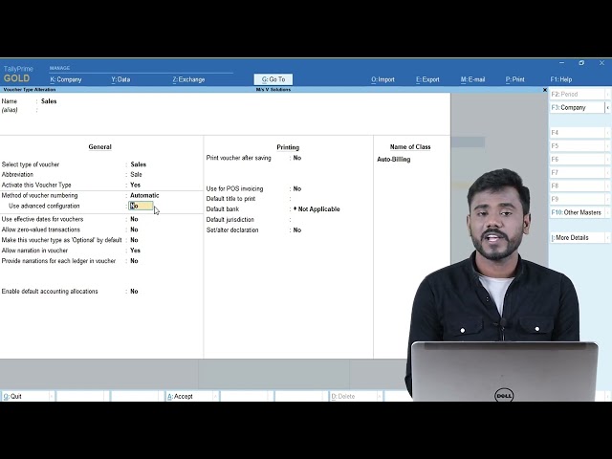612x459 pixels.
Task: Toggle 'Activate this Voucher Type' Yes value
Action: tap(135, 185)
